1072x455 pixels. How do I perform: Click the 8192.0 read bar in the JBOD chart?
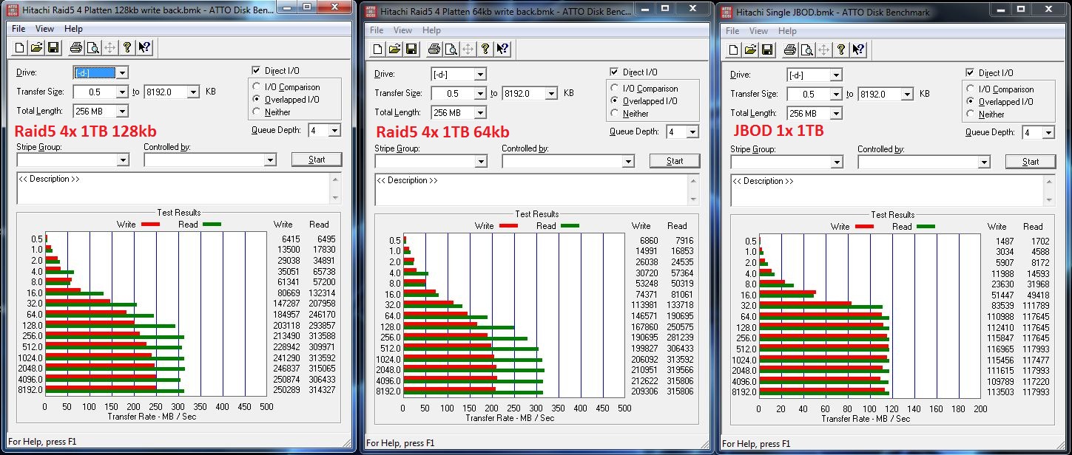824,394
